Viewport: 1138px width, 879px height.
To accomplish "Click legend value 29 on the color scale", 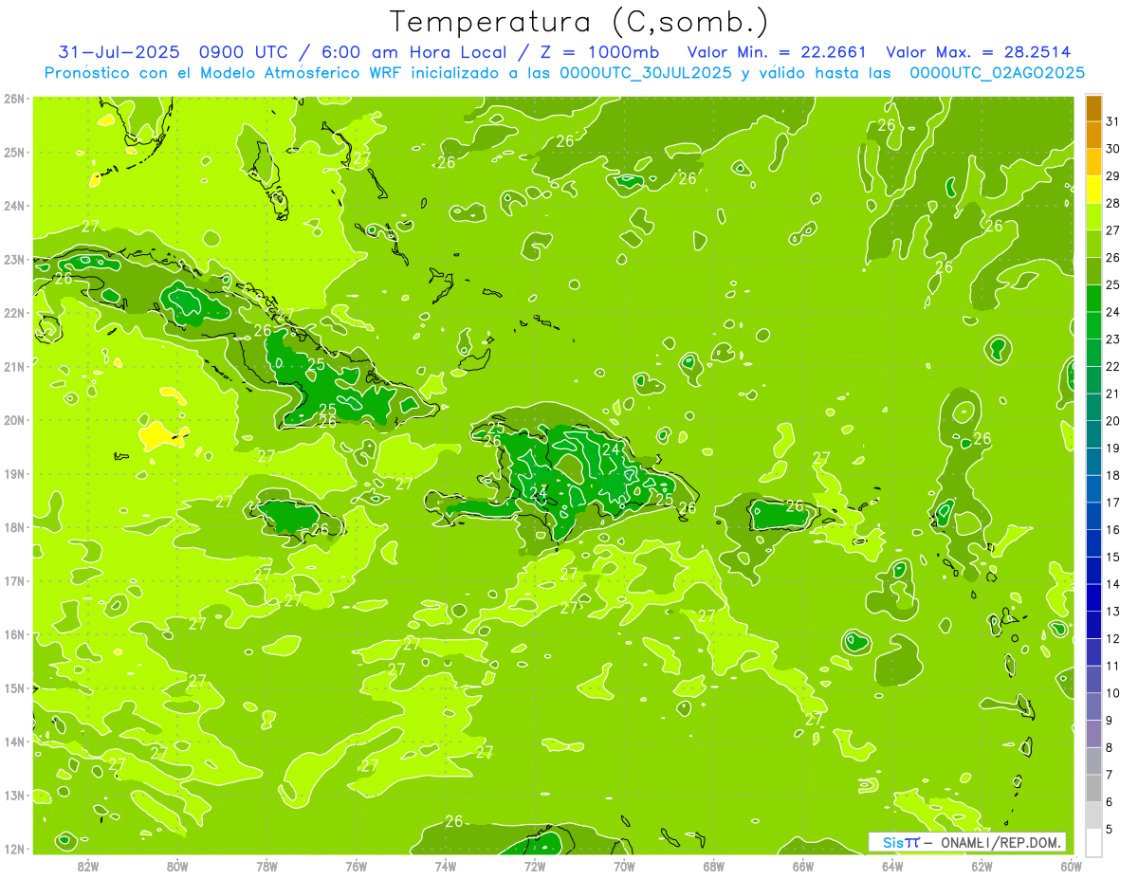I will [1112, 176].
